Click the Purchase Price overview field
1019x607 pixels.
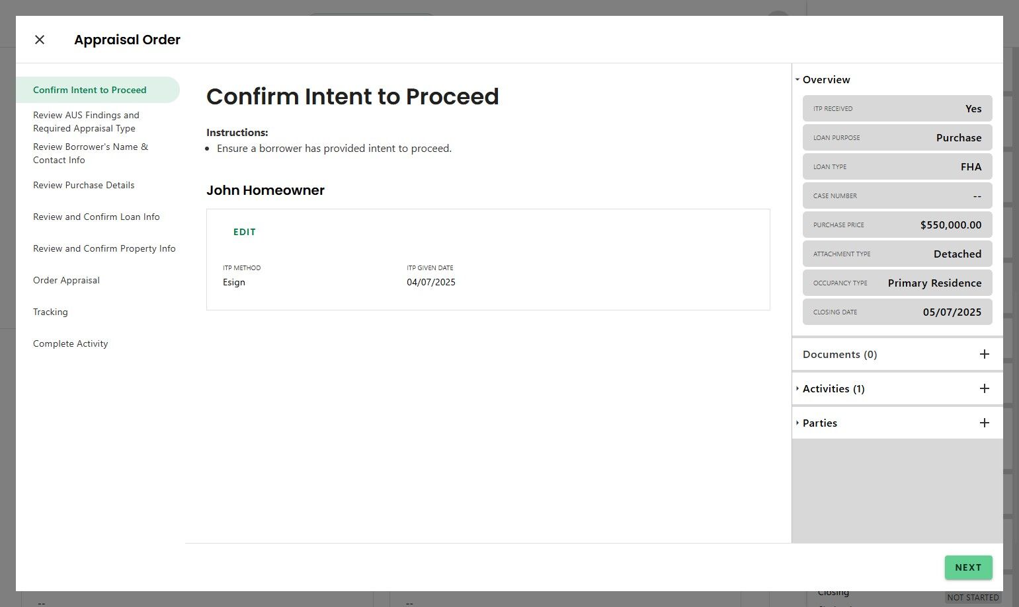coord(897,225)
